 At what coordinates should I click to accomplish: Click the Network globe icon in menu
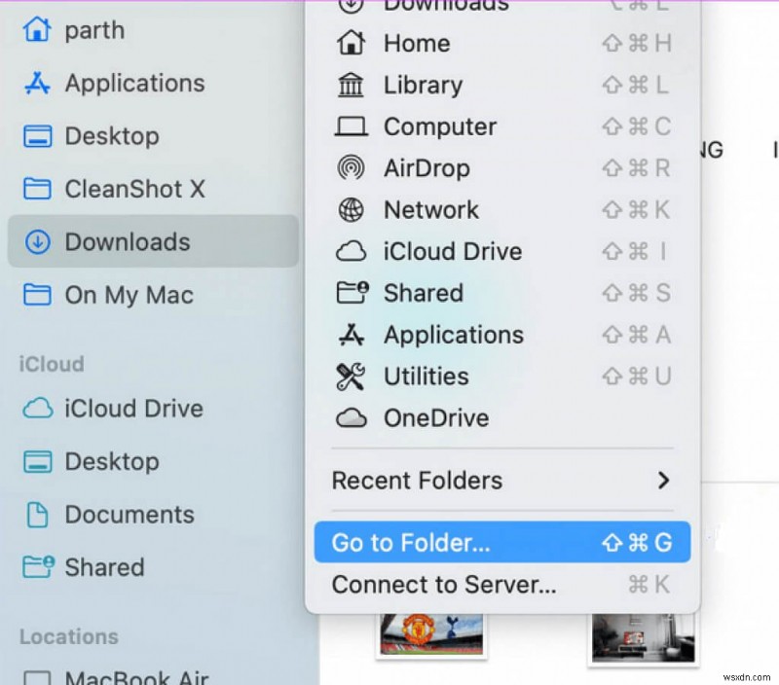tap(351, 209)
